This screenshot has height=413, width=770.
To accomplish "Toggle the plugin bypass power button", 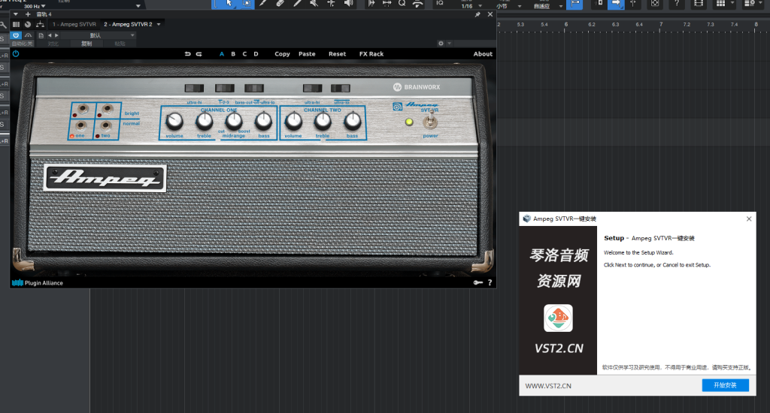I will 16,35.
